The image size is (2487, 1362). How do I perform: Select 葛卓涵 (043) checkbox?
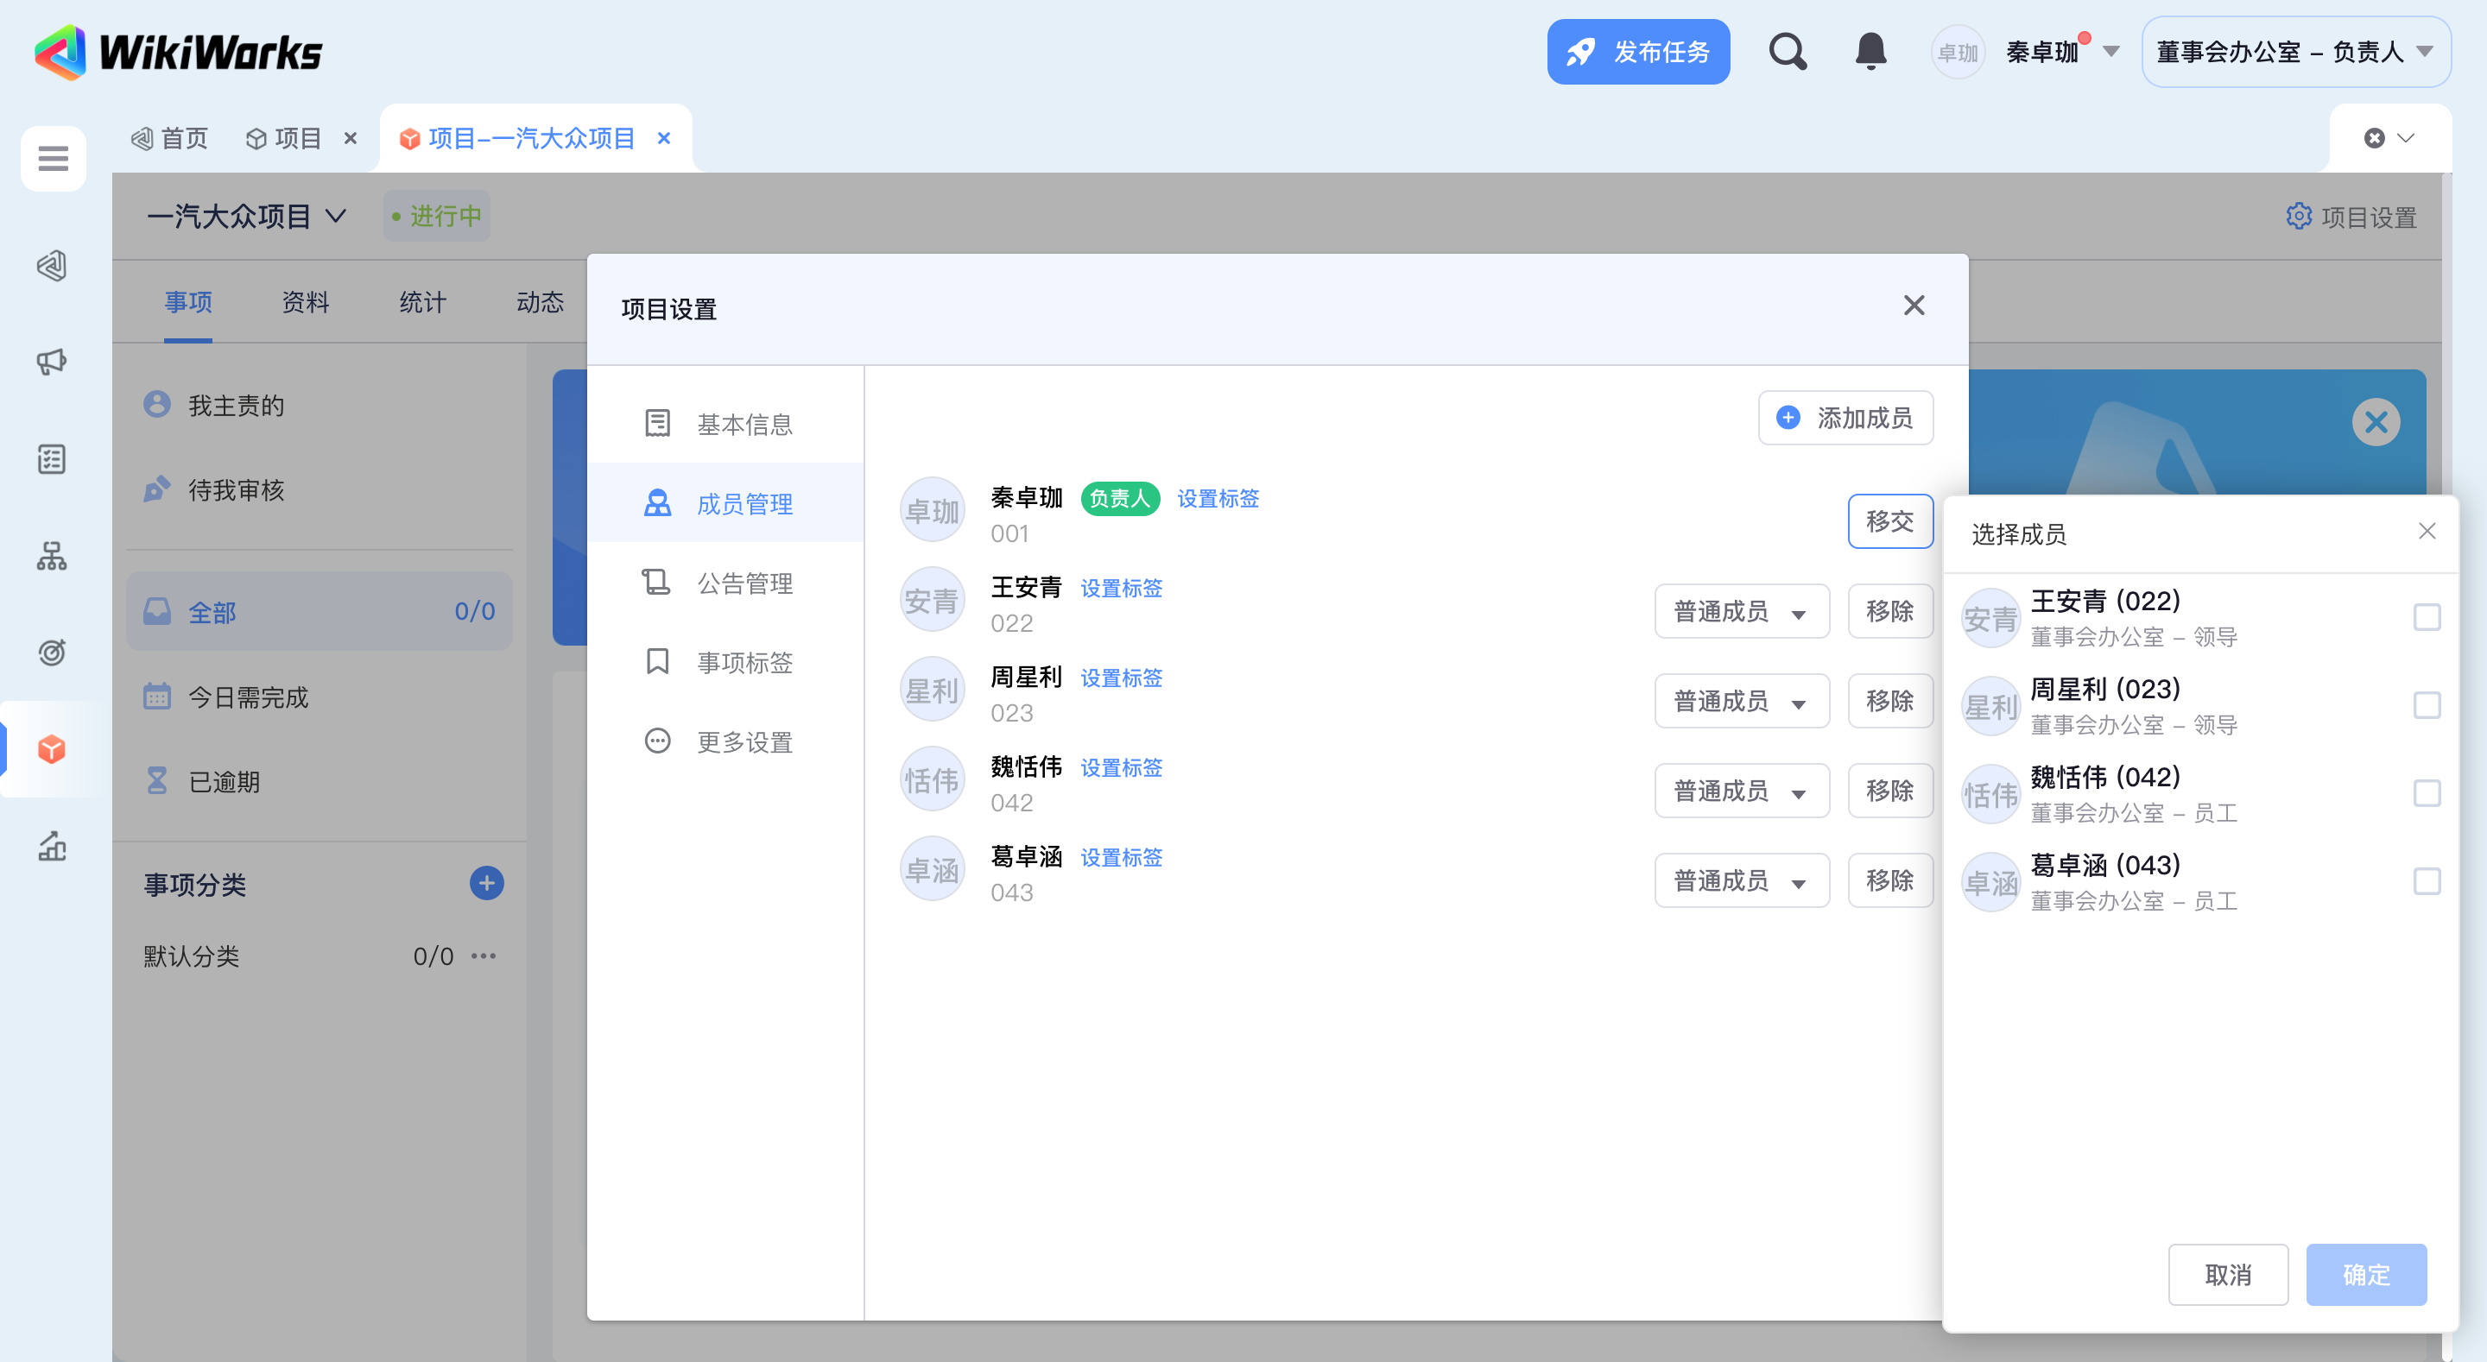tap(2427, 881)
